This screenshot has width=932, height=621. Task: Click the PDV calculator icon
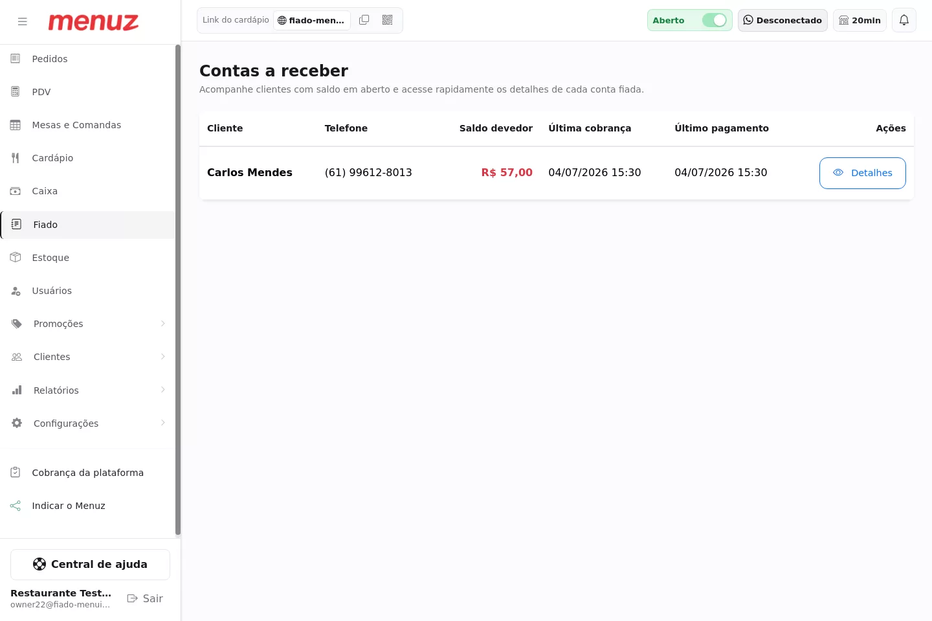16,92
